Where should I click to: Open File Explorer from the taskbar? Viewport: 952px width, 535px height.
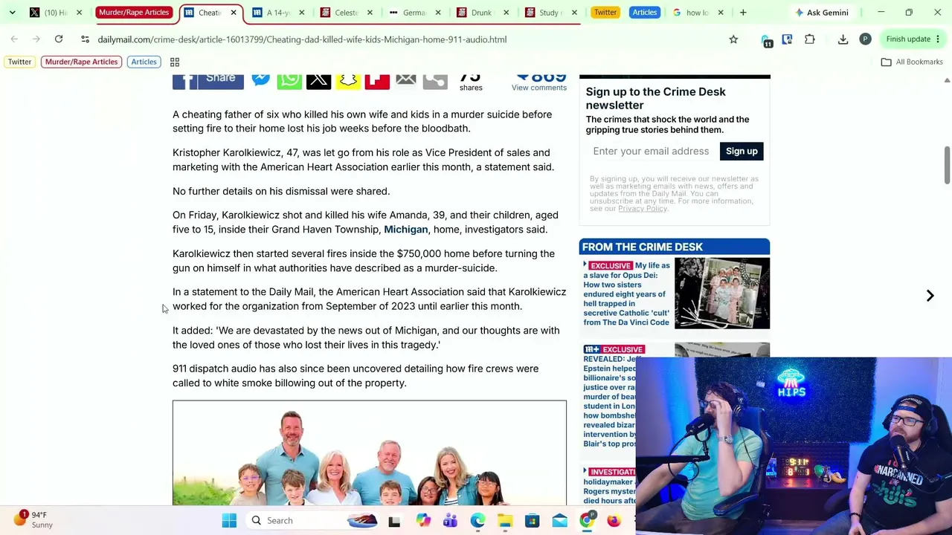tap(505, 521)
